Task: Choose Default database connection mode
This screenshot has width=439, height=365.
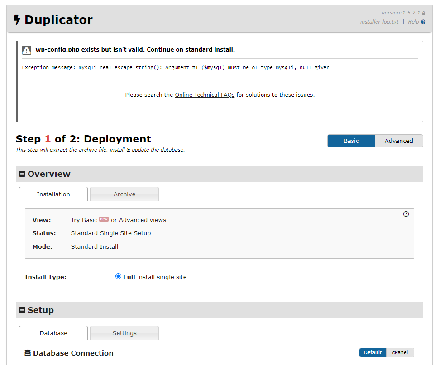Action: [x=372, y=352]
